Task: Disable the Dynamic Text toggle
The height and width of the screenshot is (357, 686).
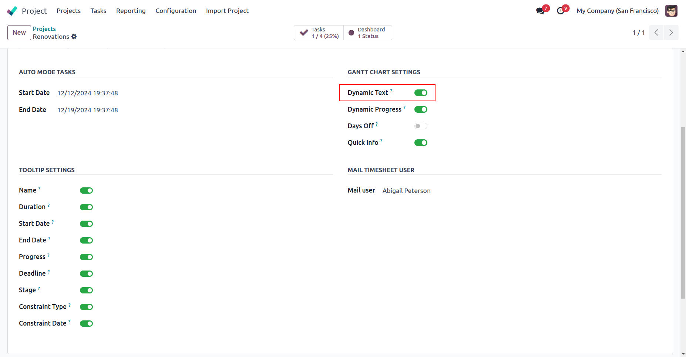Action: pos(421,93)
